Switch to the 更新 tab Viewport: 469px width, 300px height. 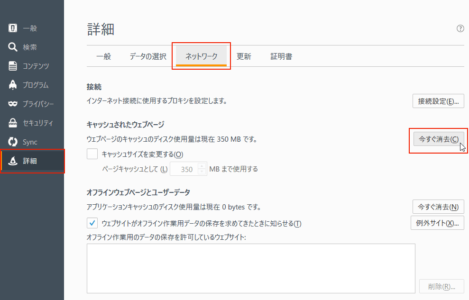(x=244, y=56)
